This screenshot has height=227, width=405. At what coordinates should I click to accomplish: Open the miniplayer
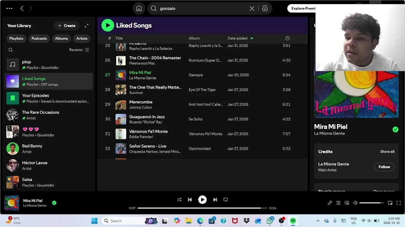coord(390,203)
